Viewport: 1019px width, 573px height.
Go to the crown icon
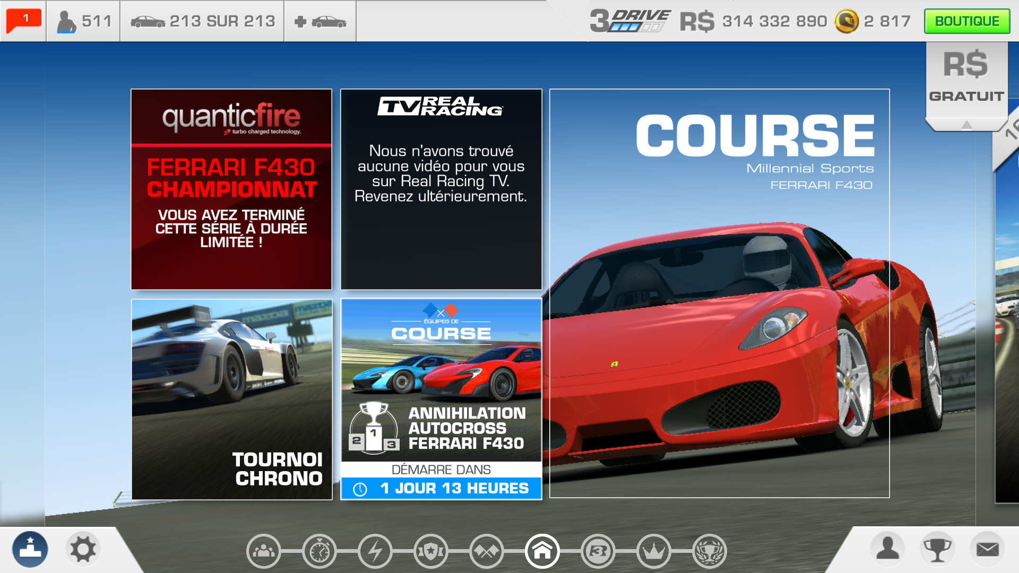[654, 551]
